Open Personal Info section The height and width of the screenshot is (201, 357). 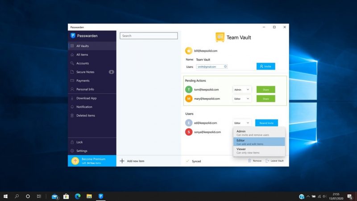pyautogui.click(x=92, y=89)
